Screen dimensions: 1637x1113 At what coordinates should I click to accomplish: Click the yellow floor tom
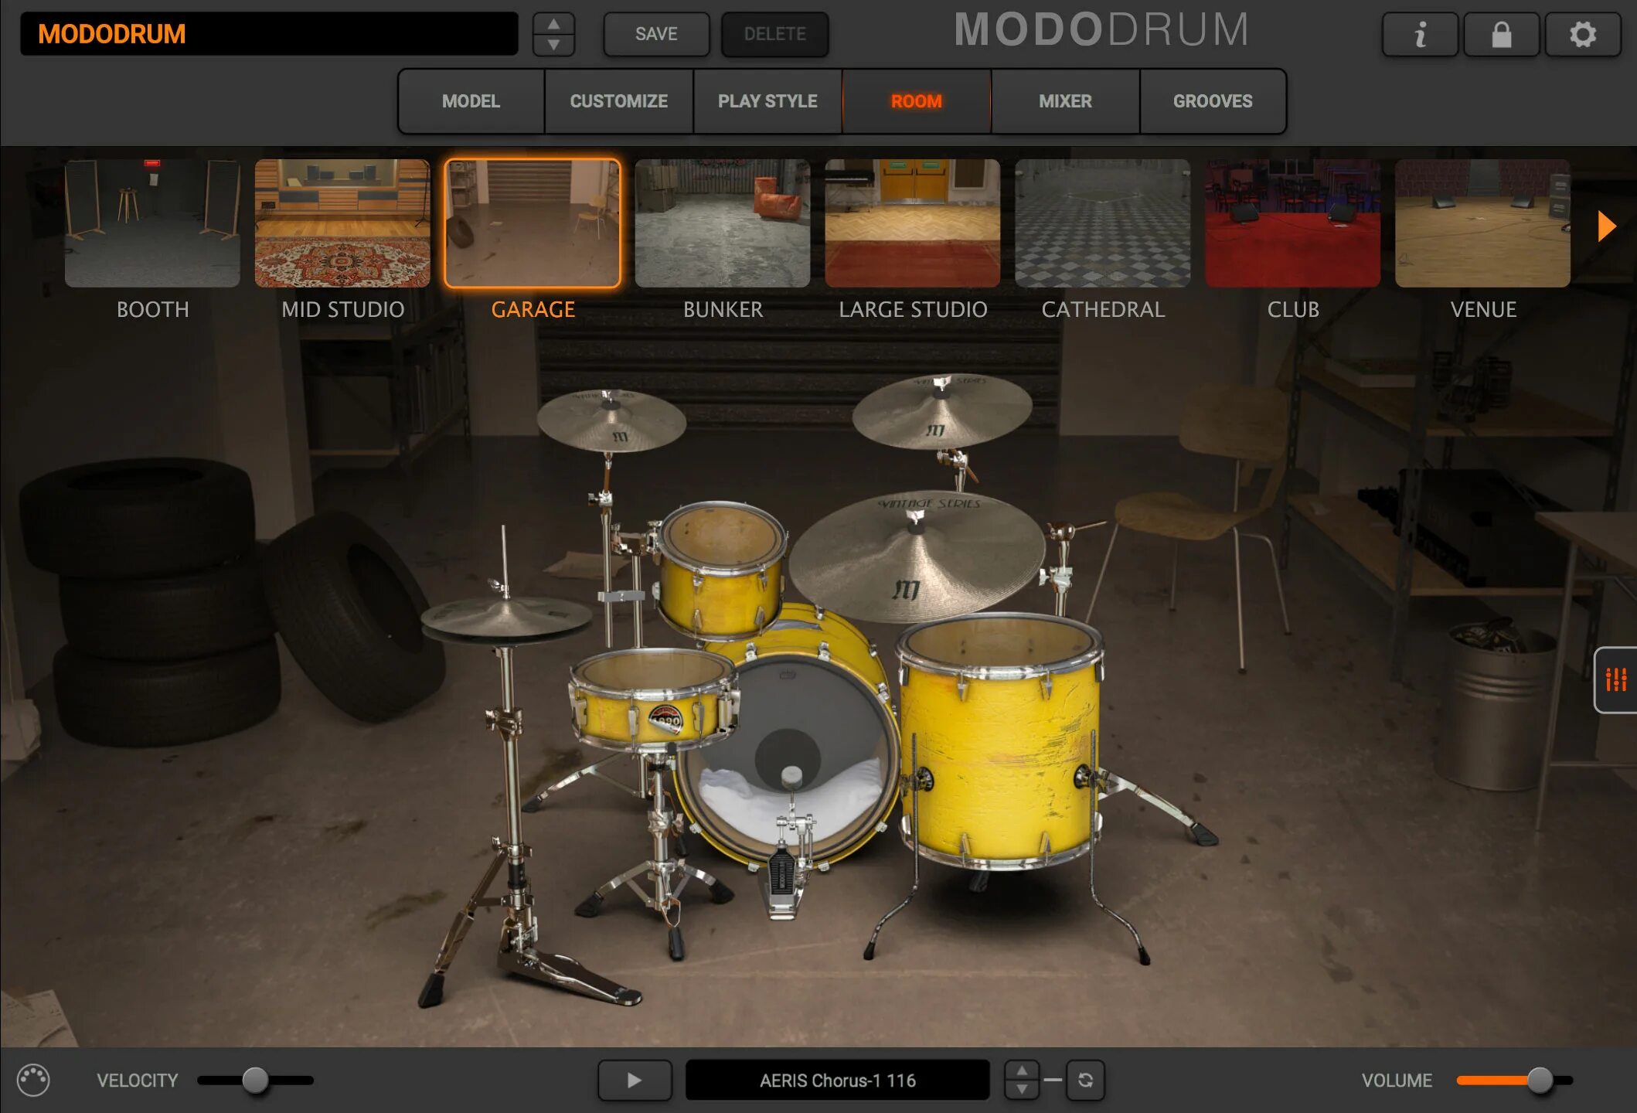1002,742
